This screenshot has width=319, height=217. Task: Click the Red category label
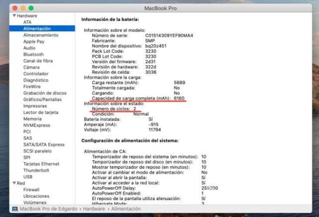pyautogui.click(x=21, y=183)
